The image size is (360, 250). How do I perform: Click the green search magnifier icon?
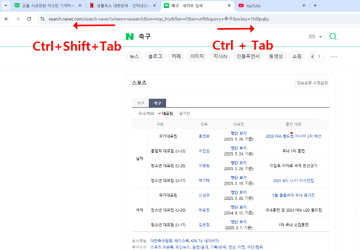click(x=333, y=37)
